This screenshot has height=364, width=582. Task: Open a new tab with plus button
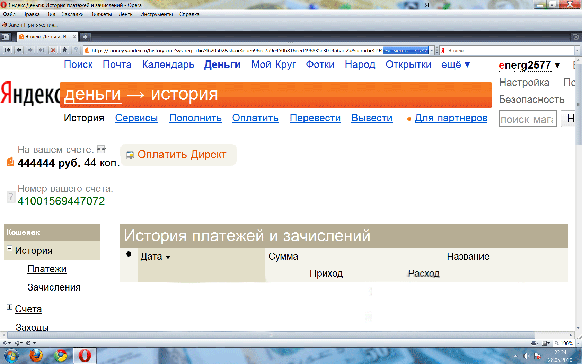(x=85, y=37)
